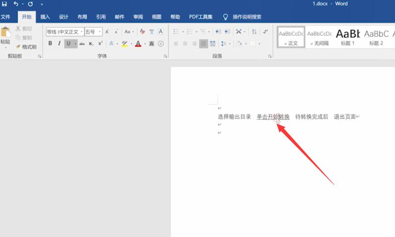This screenshot has width=395, height=237.
Task: Align text right
Action: click(194, 44)
